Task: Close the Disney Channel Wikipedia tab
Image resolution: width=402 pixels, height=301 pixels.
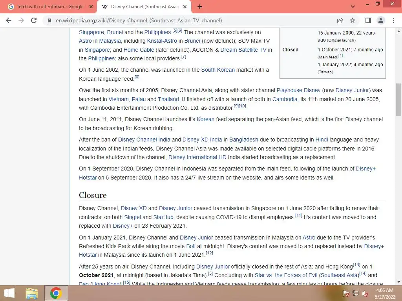Action: coord(185,7)
